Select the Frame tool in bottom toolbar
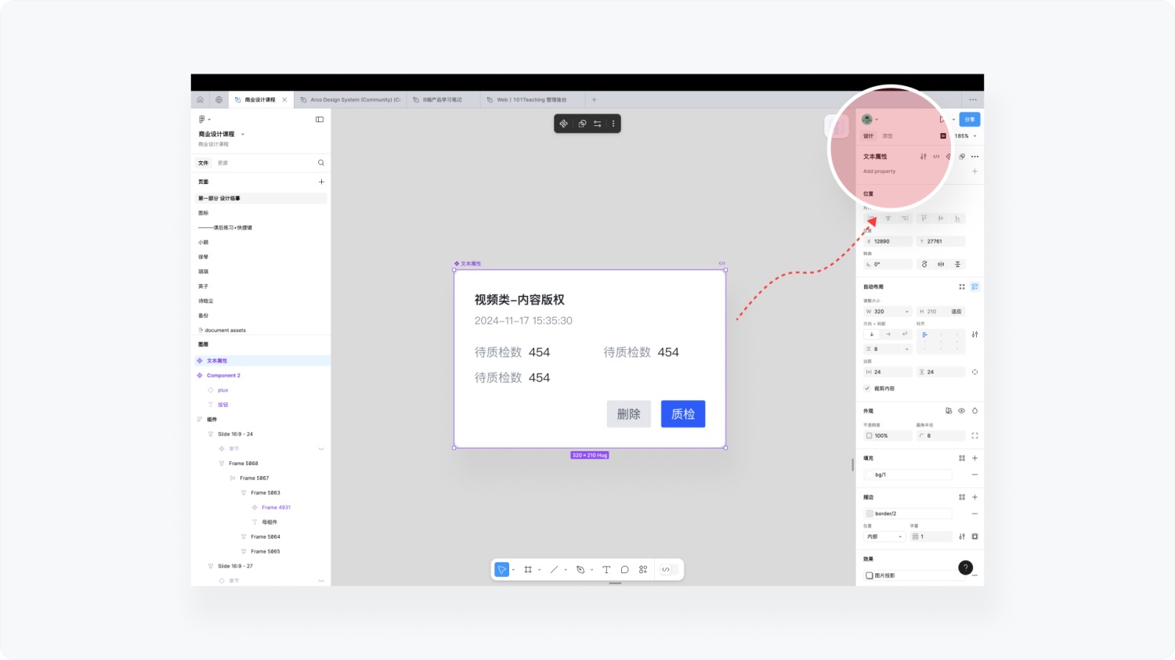This screenshot has height=660, width=1175. coord(528,569)
